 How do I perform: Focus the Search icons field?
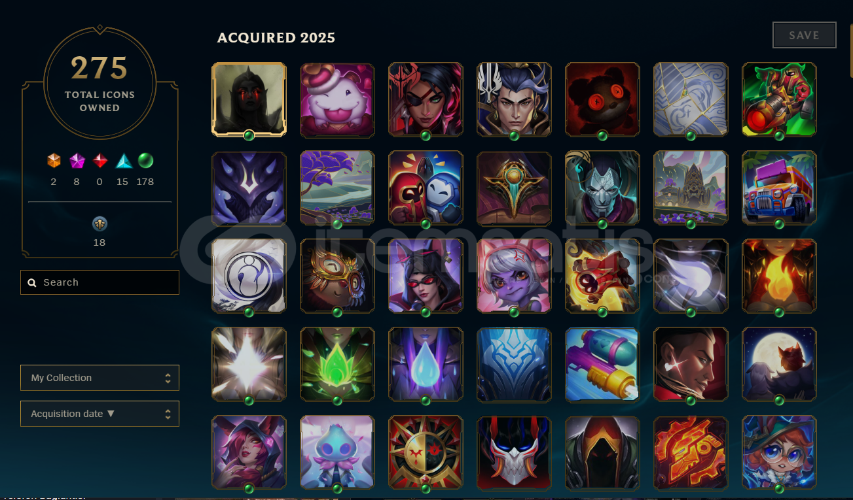pyautogui.click(x=100, y=282)
